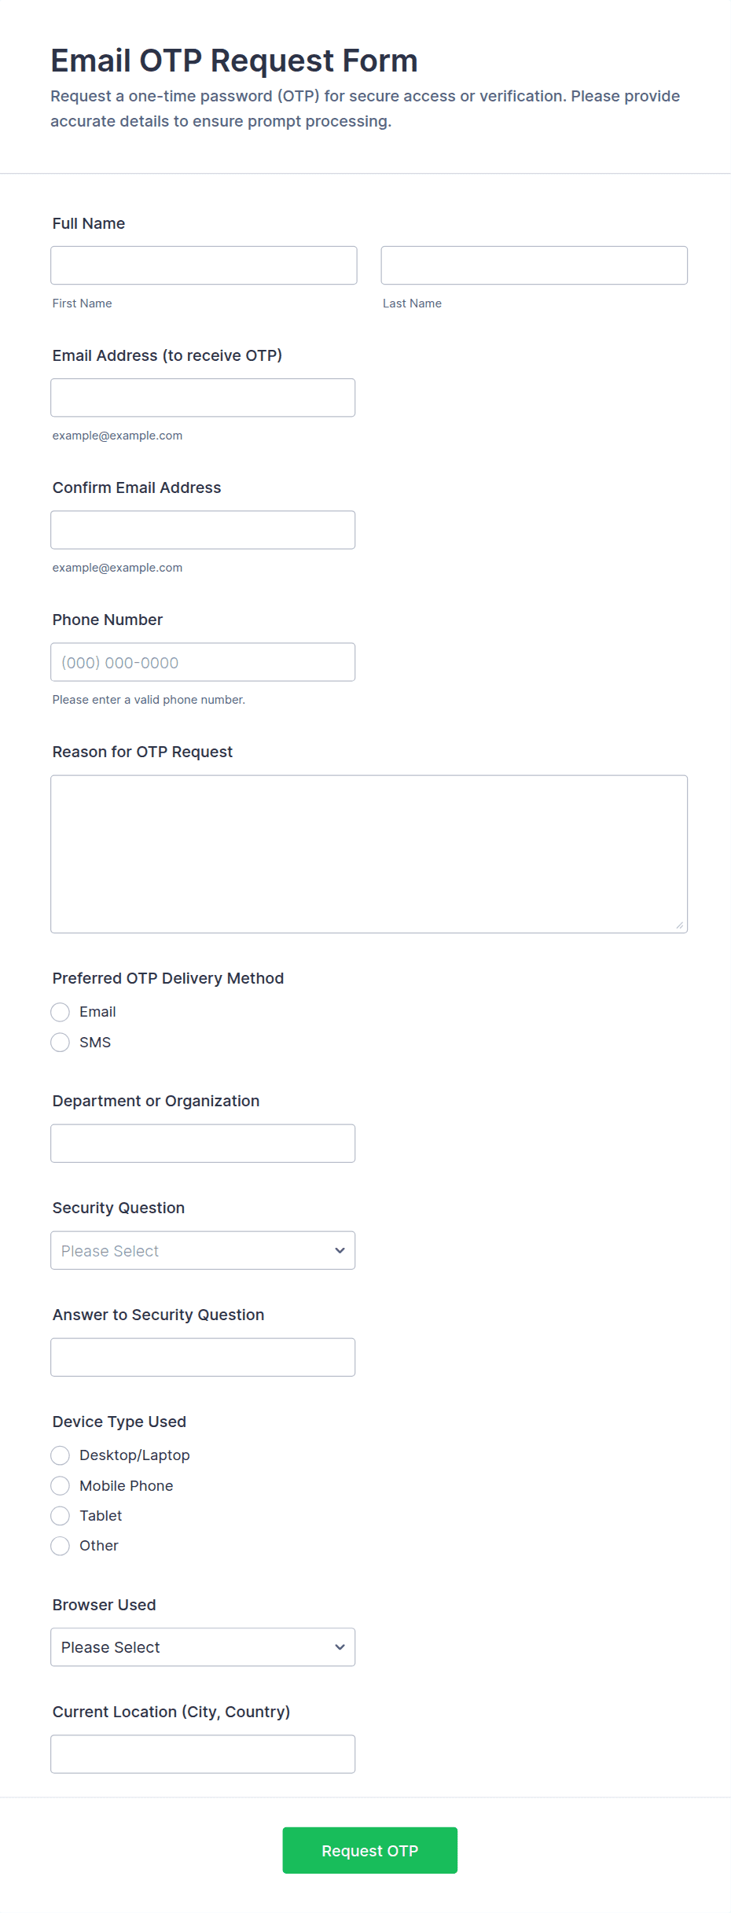Click the Current Location input field
Viewport: 731px width, 1913px height.
point(203,1754)
